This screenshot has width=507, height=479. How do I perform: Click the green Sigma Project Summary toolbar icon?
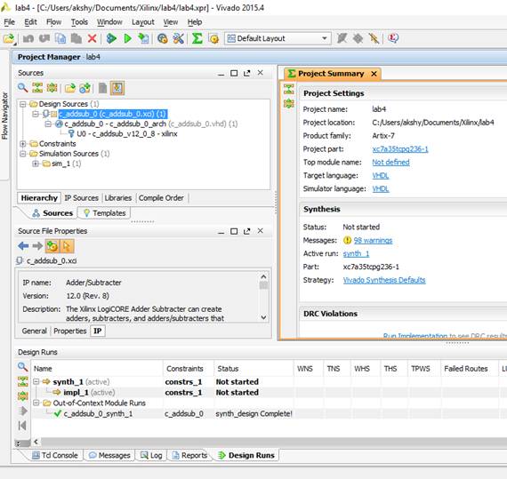pos(197,38)
